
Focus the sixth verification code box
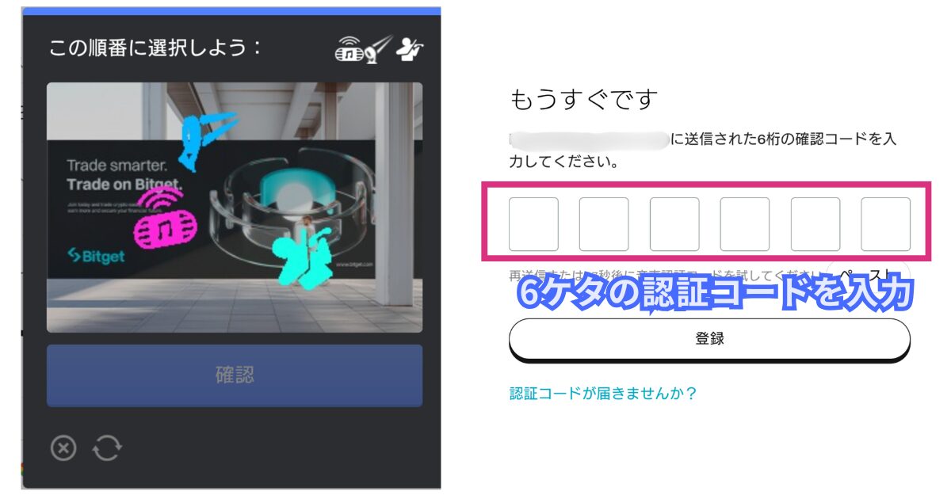[x=886, y=224]
